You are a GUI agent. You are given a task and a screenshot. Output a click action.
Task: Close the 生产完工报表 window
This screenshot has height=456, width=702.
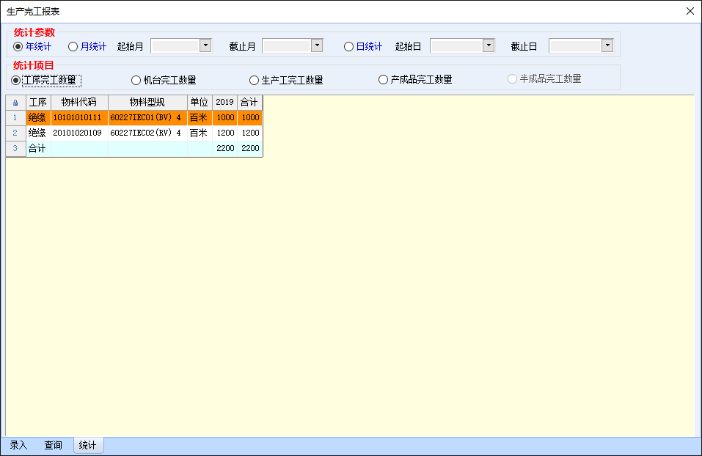click(x=690, y=11)
